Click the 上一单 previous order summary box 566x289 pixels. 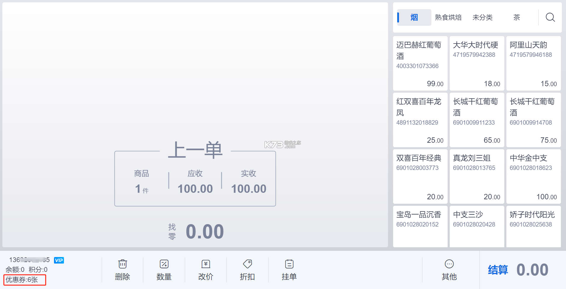(195, 179)
